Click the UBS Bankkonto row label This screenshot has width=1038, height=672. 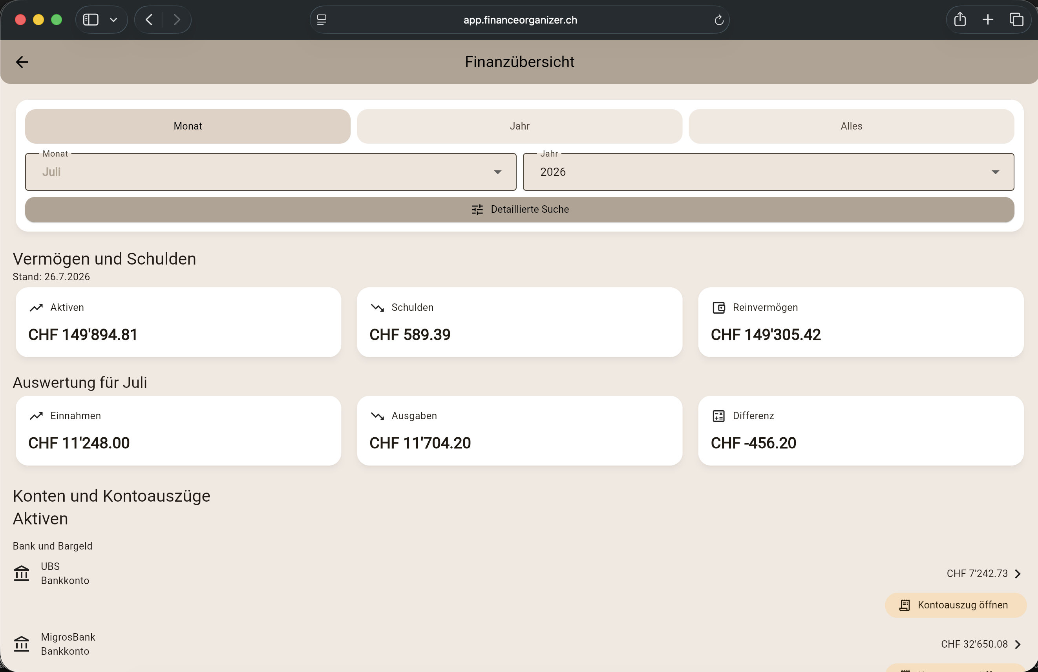[x=65, y=573]
